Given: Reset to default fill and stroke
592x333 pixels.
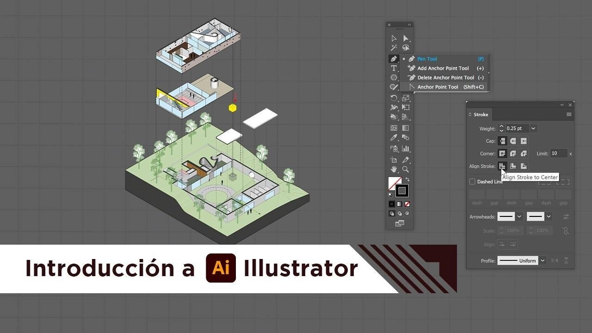Looking at the screenshot, I should coord(390,195).
